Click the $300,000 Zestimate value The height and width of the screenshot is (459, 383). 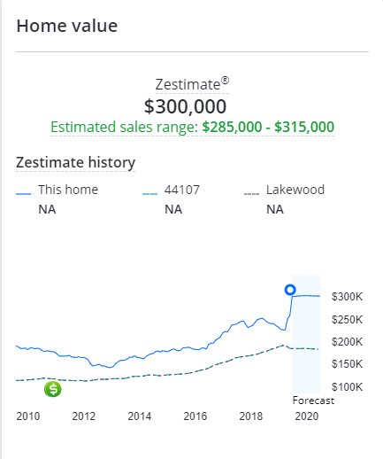pos(185,106)
